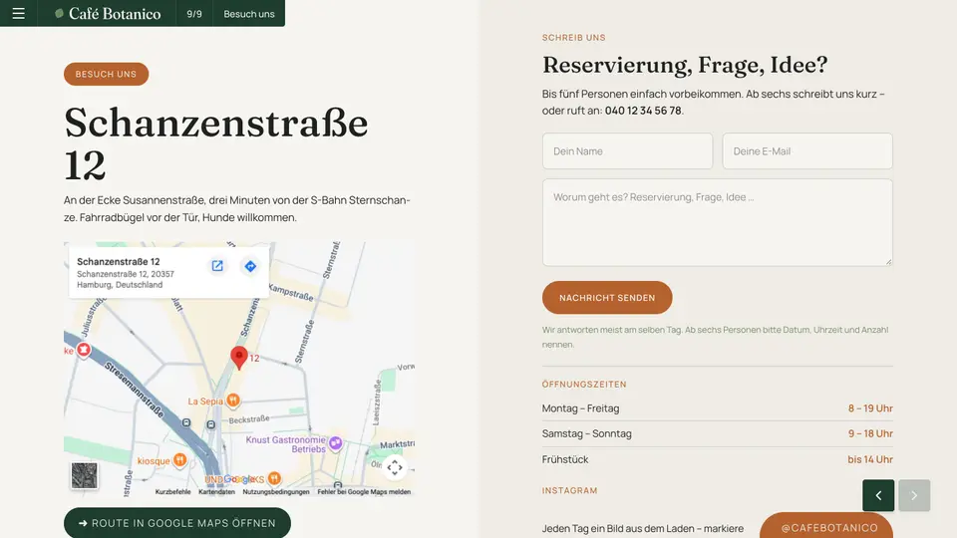Toggle satellite layer thumbnail on map
The height and width of the screenshot is (538, 957).
click(x=84, y=475)
